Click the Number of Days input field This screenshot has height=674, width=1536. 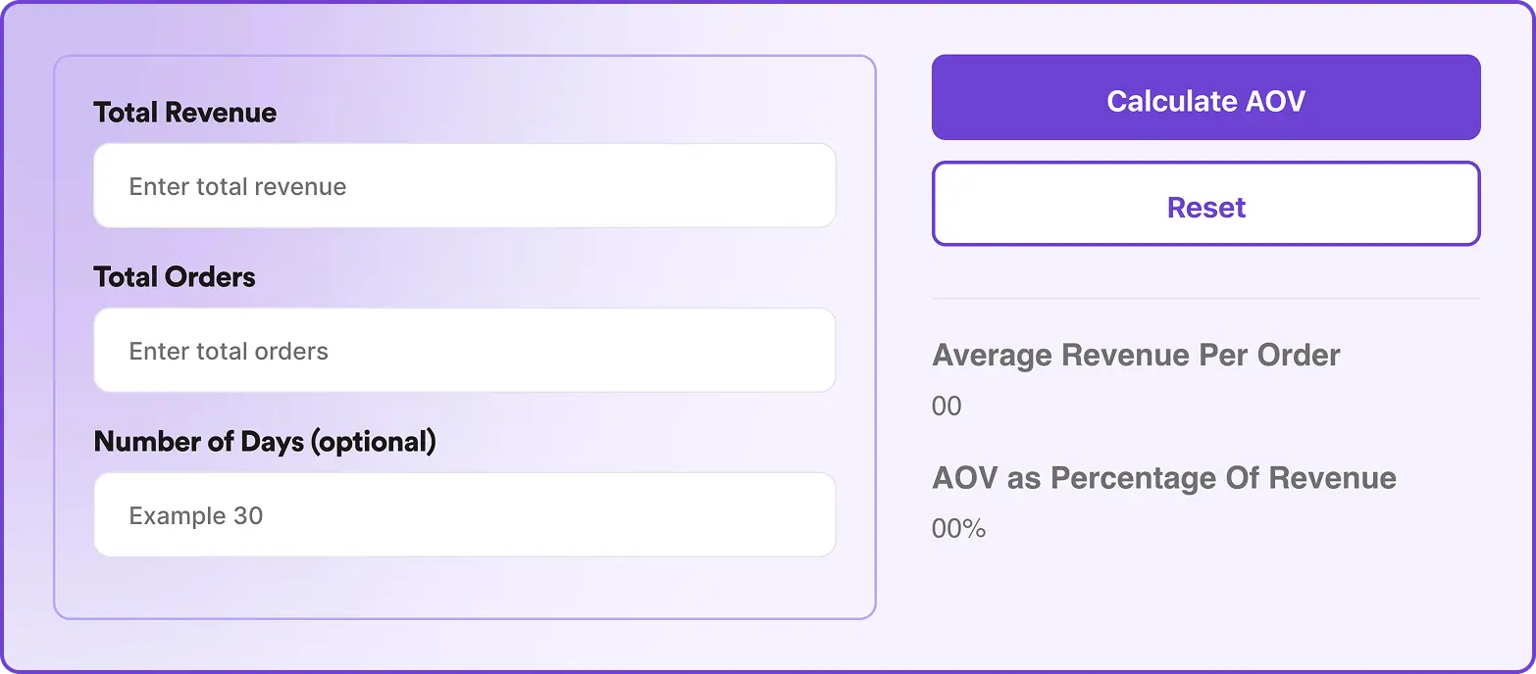tap(464, 514)
